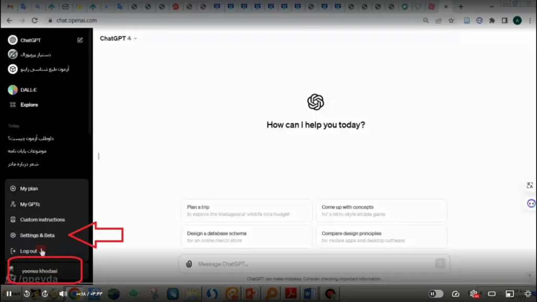Image resolution: width=537 pixels, height=302 pixels.
Task: Attach a file using the paperclip icon
Action: [x=189, y=264]
